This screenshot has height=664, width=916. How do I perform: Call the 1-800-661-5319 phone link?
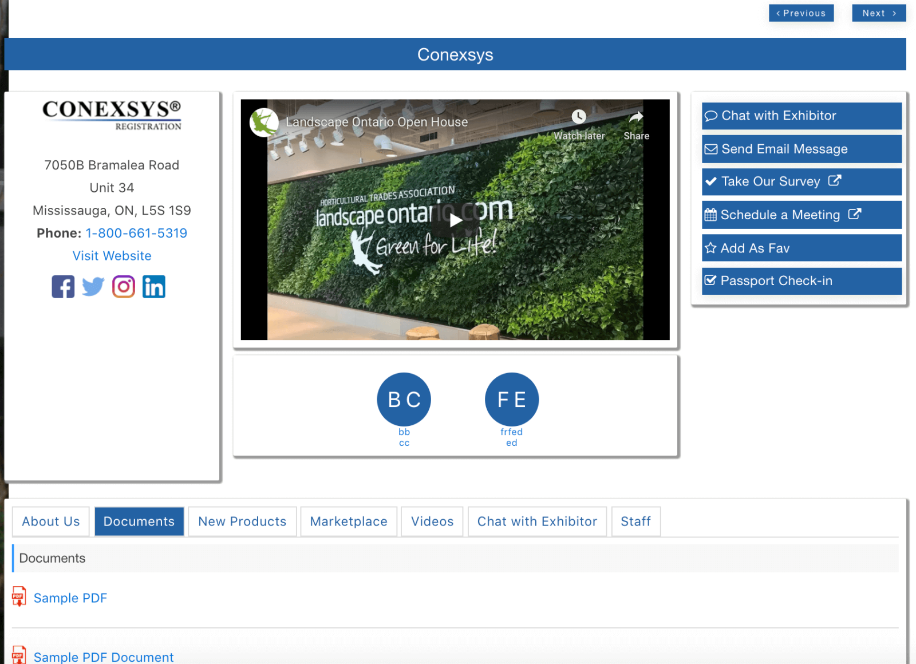tap(136, 233)
